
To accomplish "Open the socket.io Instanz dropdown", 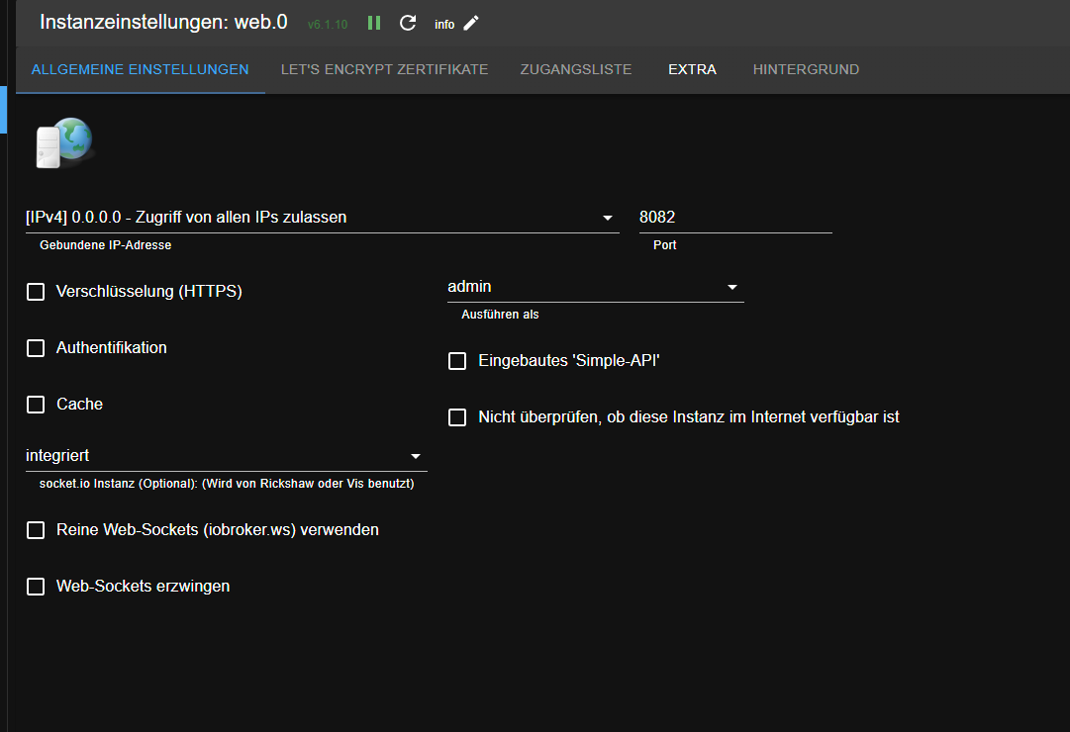I will 226,456.
